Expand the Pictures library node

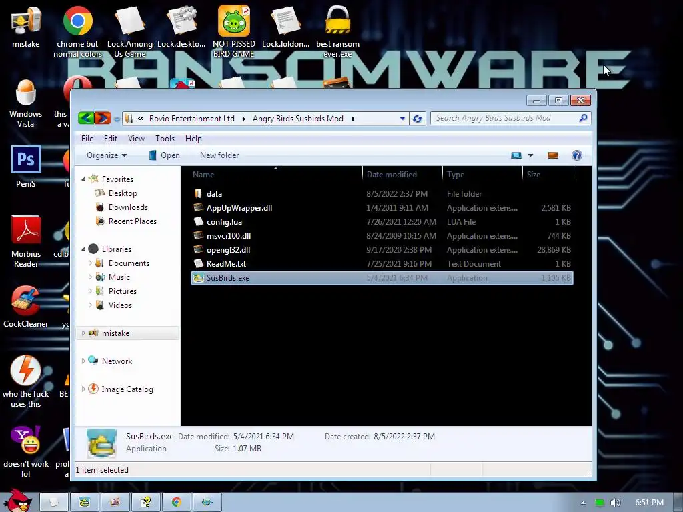[90, 291]
